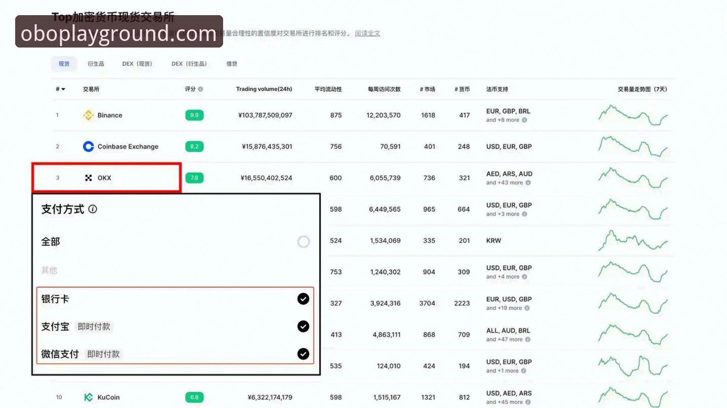Uncheck the 银行卡 payment option
The width and height of the screenshot is (727, 408).
[303, 299]
